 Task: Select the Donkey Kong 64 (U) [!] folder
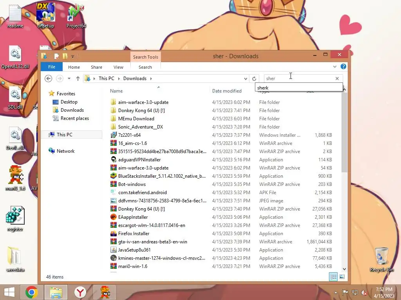pyautogui.click(x=141, y=111)
